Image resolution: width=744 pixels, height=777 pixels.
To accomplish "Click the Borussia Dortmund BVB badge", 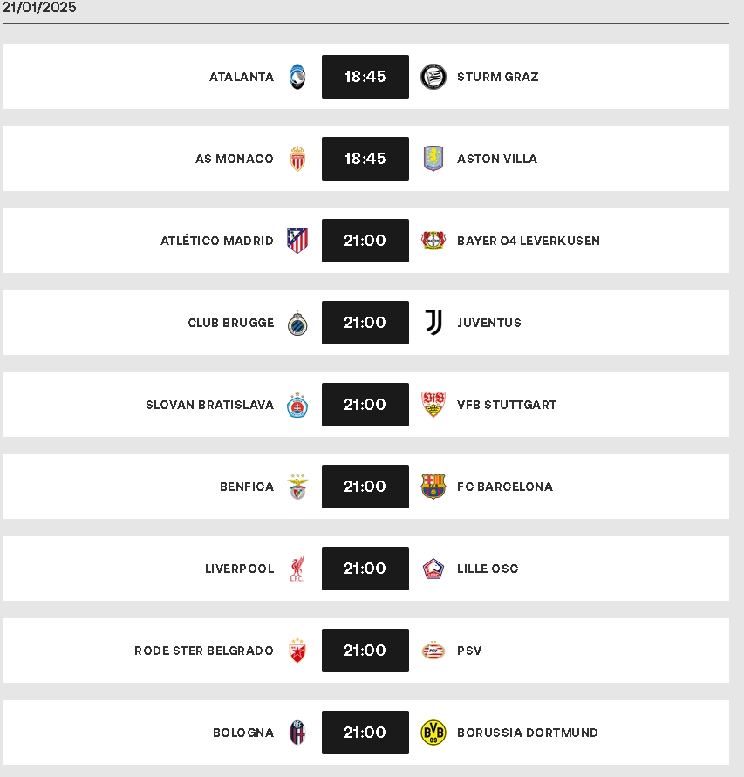I will click(433, 733).
